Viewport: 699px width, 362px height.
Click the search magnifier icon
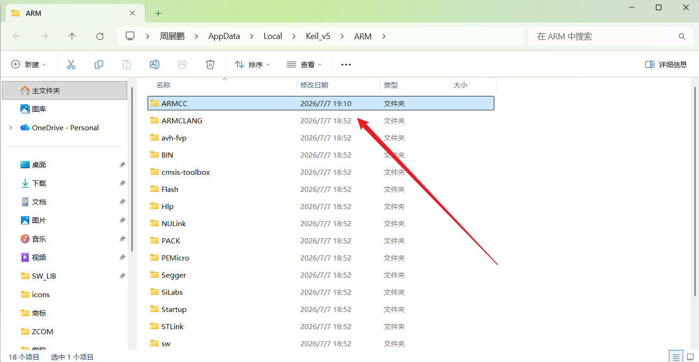(x=682, y=36)
